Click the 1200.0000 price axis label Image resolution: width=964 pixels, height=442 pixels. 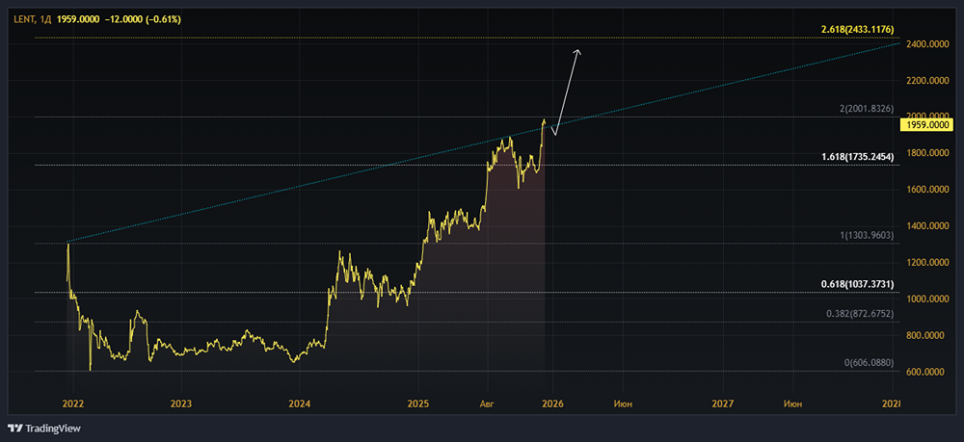pyautogui.click(x=925, y=263)
